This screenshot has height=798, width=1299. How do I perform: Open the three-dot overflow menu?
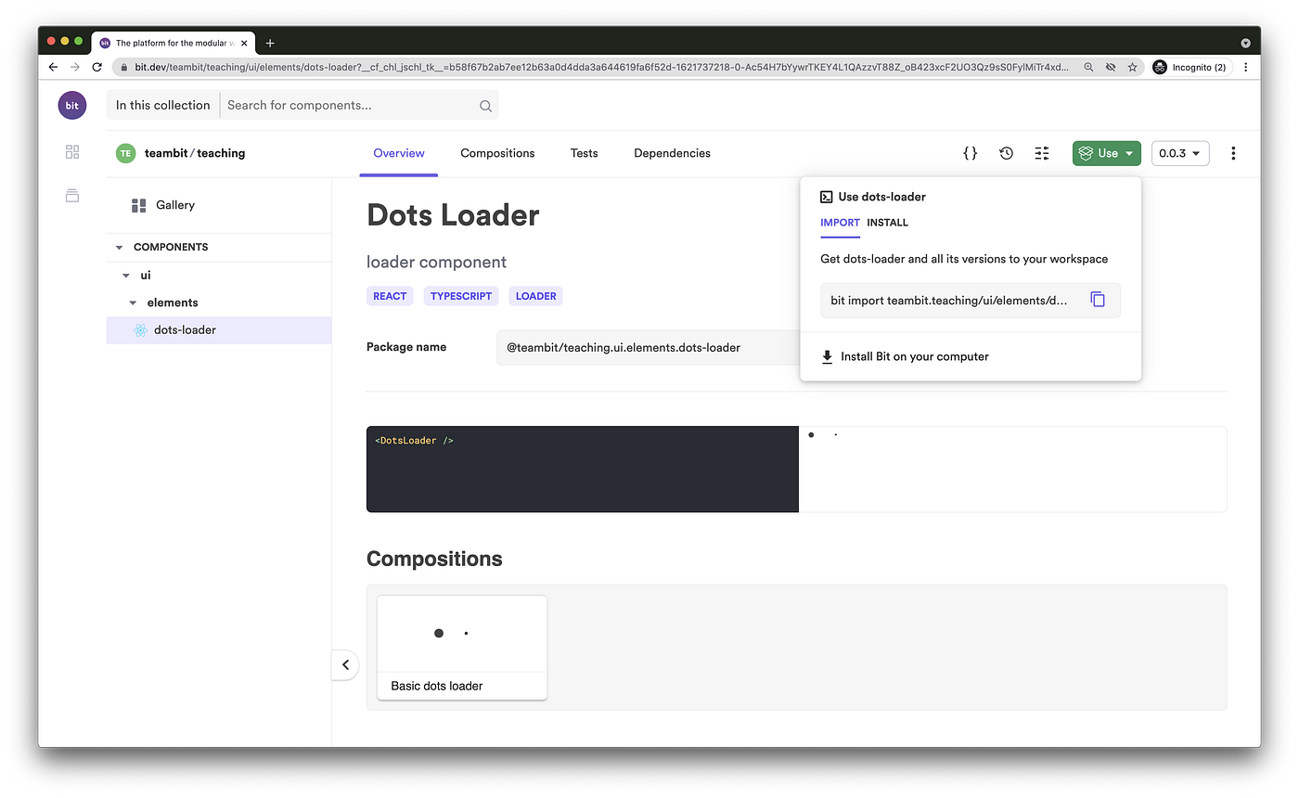(1233, 152)
